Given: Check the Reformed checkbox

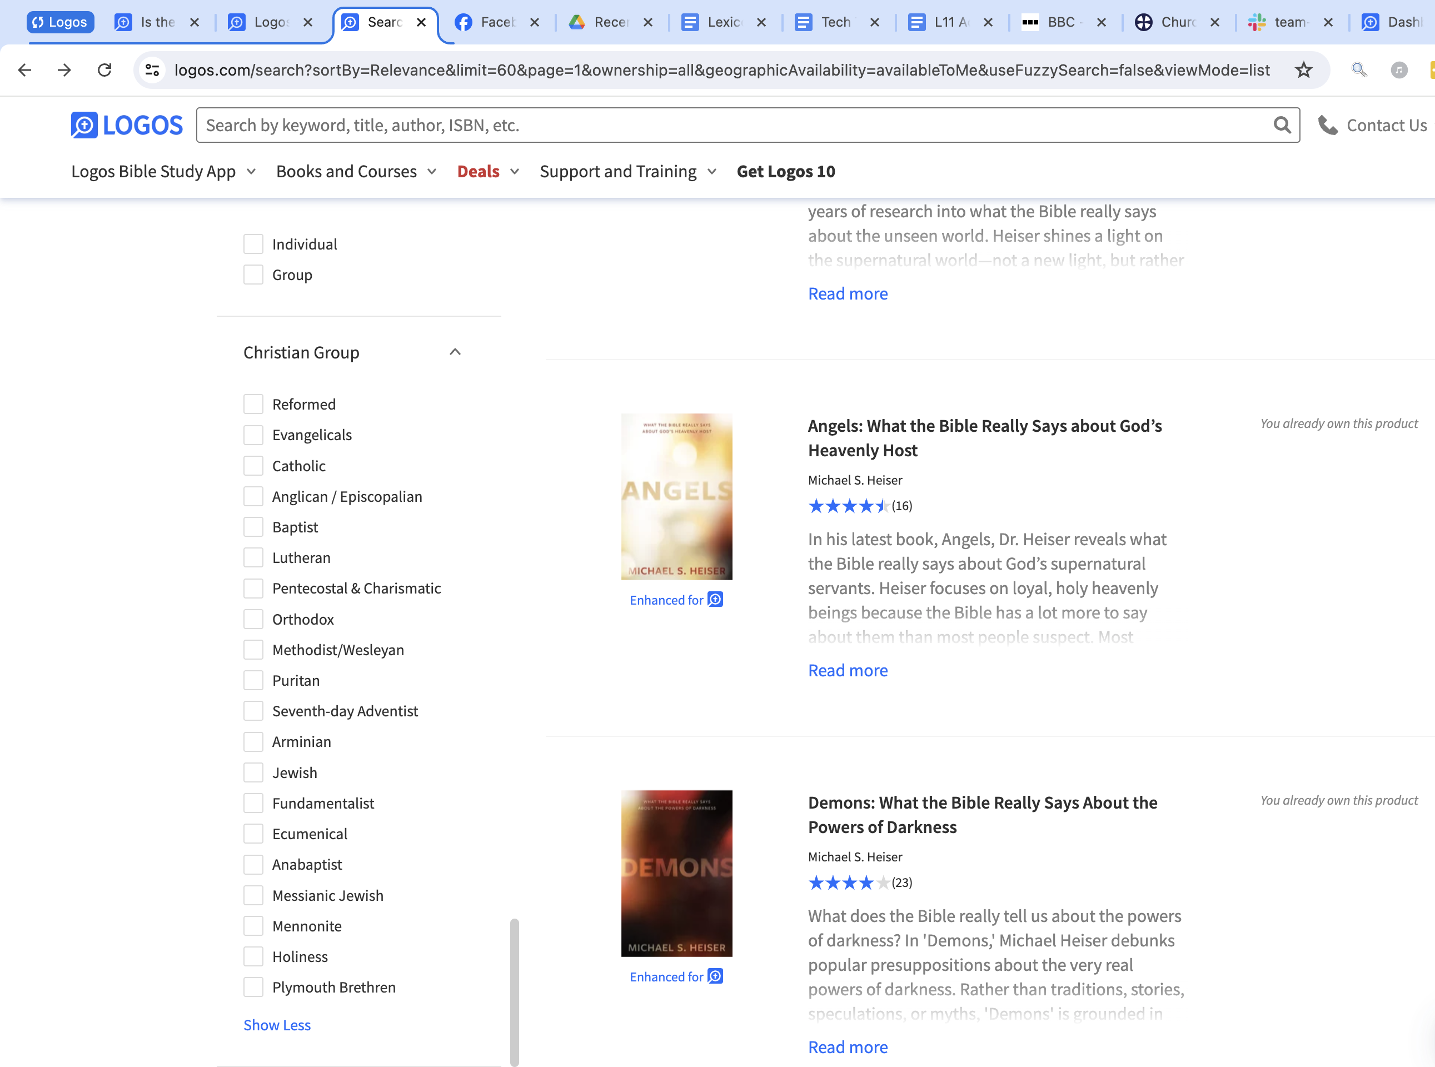Looking at the screenshot, I should click(x=253, y=405).
